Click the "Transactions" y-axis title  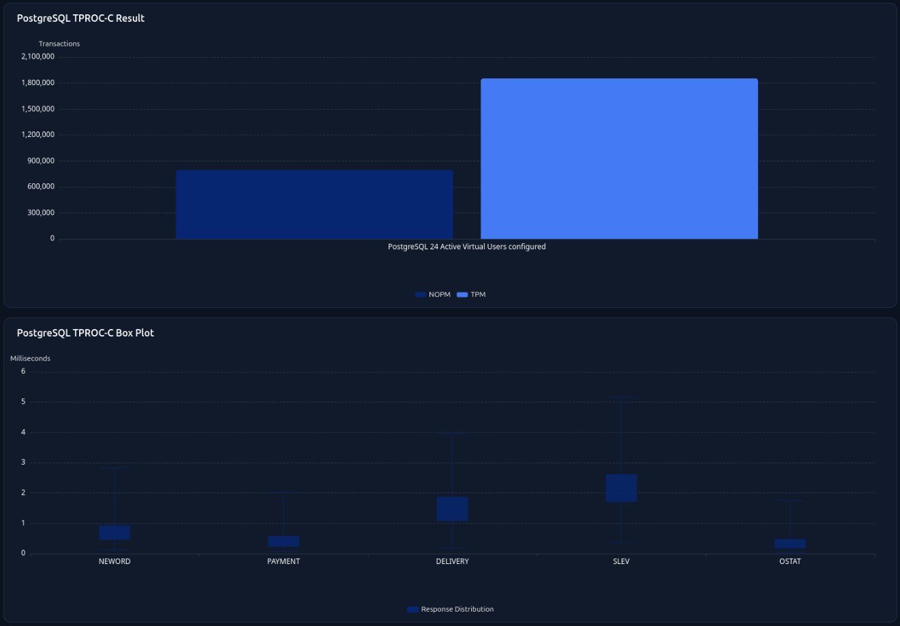point(59,44)
